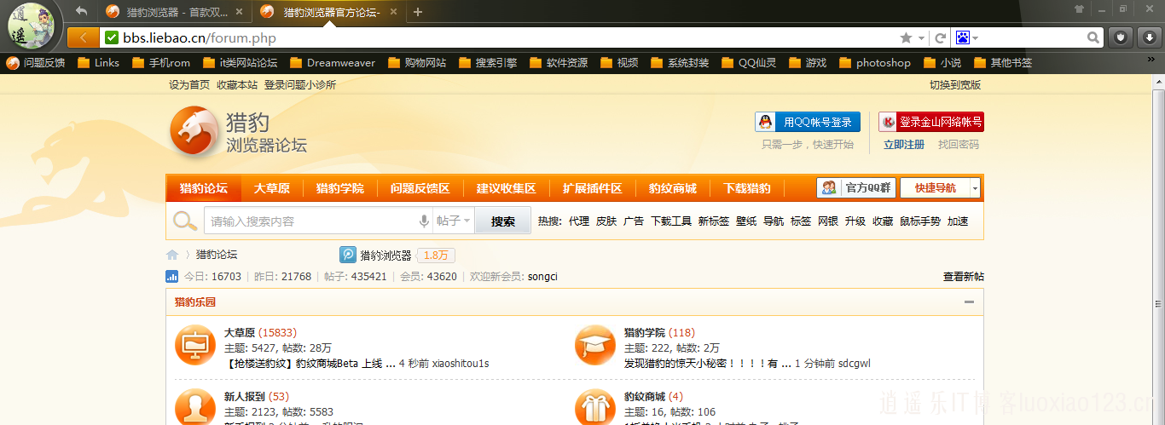Screen dimensions: 1165x425
Task: Click home icon in breadcrumb
Action: click(172, 255)
